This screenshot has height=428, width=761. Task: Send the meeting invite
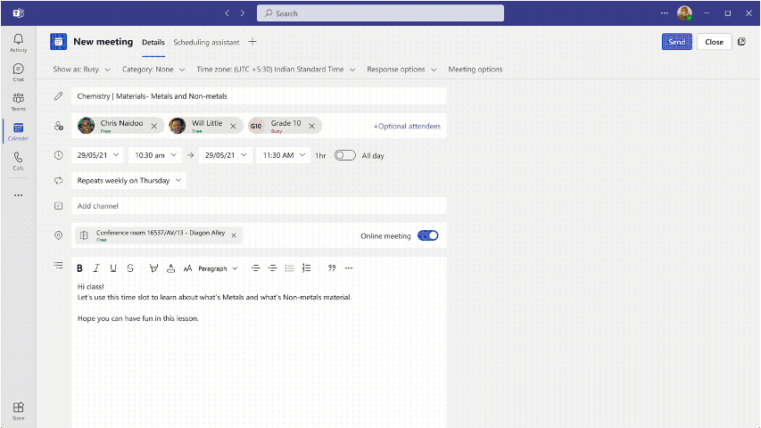tap(676, 42)
